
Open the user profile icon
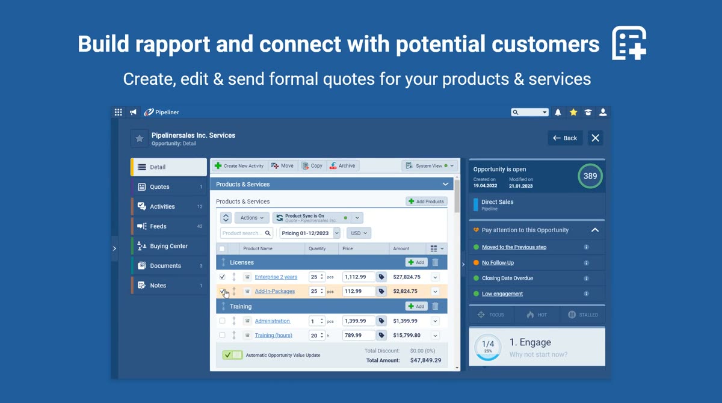[x=603, y=112]
